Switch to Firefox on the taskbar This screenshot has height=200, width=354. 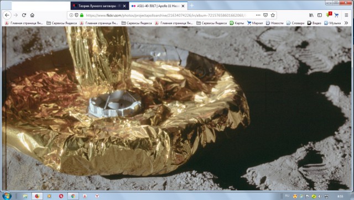pyautogui.click(x=37, y=196)
